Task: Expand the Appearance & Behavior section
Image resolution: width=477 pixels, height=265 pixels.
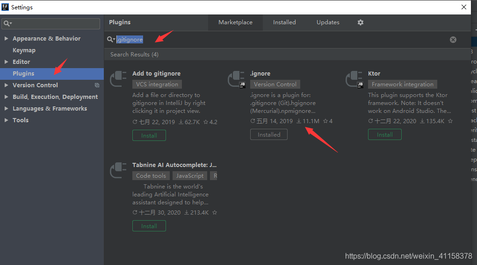Action: point(6,39)
